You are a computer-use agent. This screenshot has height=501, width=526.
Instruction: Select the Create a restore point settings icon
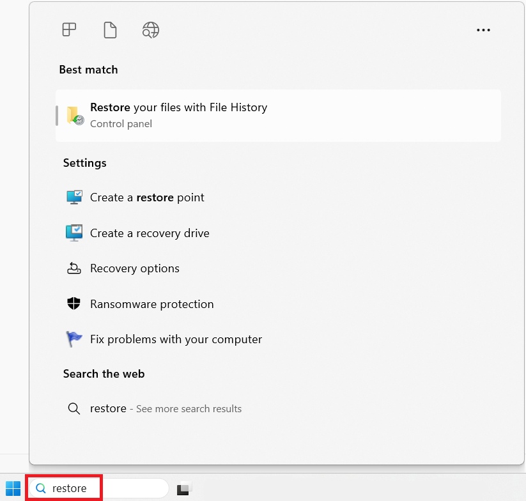click(x=75, y=197)
